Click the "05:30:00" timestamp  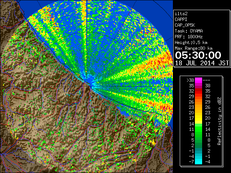[198, 55]
